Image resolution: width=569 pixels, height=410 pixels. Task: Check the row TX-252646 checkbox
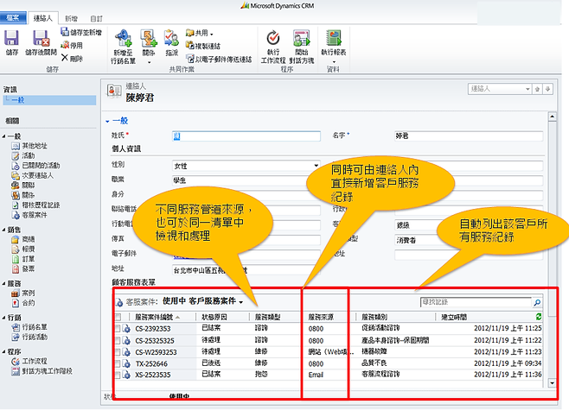pyautogui.click(x=118, y=363)
